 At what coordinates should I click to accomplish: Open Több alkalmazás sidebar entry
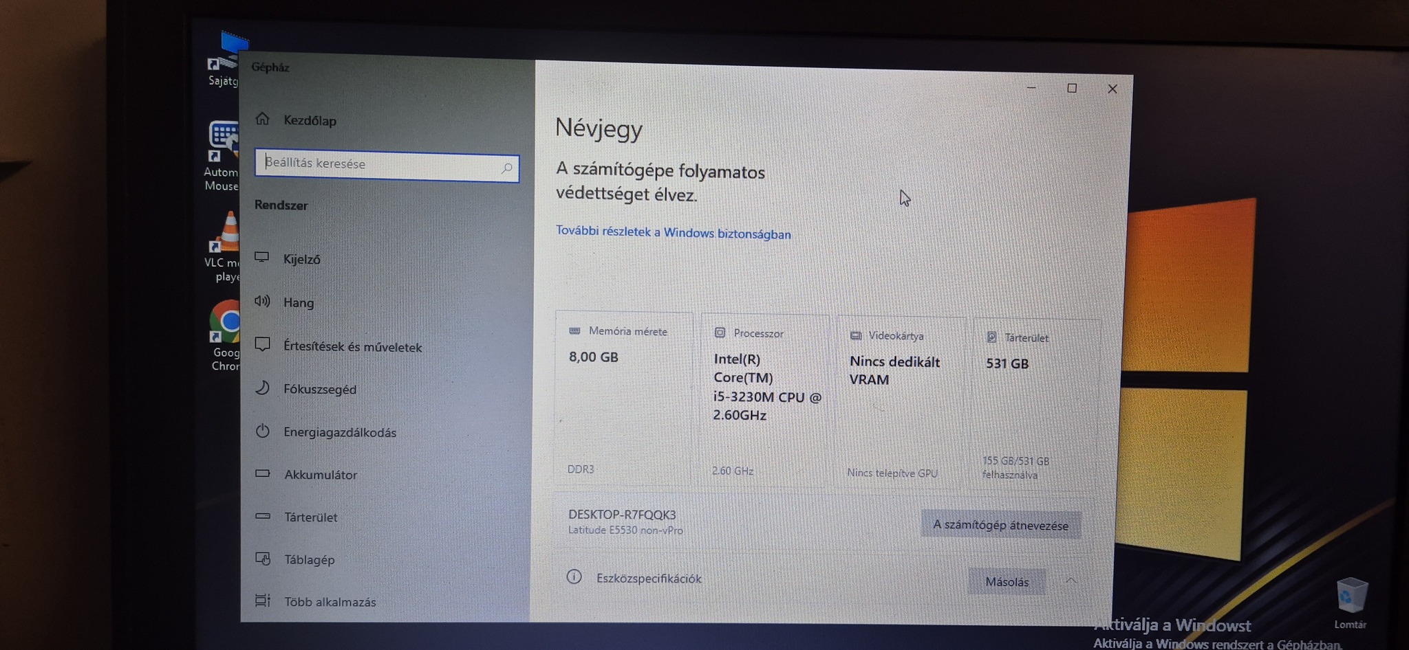point(315,601)
